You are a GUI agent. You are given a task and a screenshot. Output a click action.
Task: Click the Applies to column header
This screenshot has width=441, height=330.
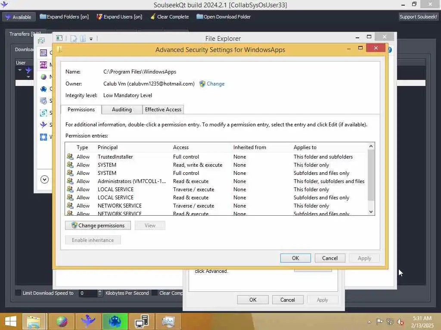click(305, 147)
